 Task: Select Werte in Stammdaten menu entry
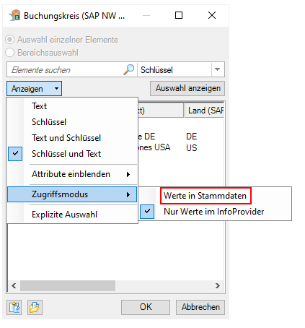(x=205, y=196)
